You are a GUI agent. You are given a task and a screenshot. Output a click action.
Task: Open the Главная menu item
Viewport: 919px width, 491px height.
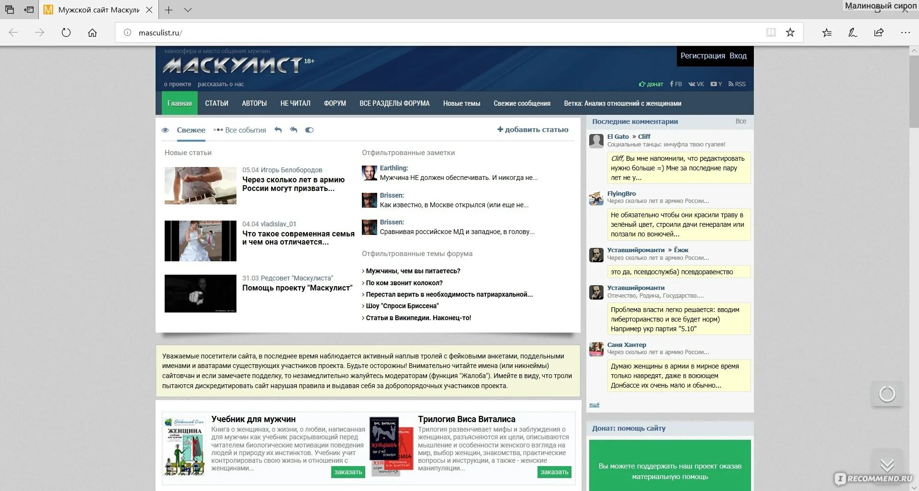pos(179,103)
